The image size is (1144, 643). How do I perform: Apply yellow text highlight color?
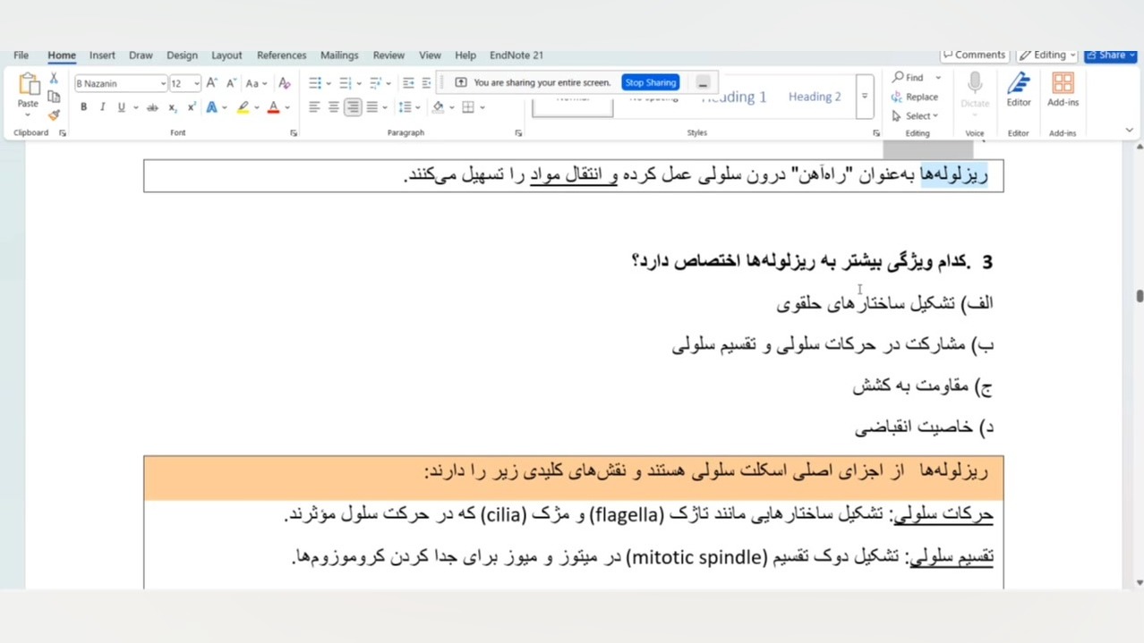pyautogui.click(x=243, y=107)
